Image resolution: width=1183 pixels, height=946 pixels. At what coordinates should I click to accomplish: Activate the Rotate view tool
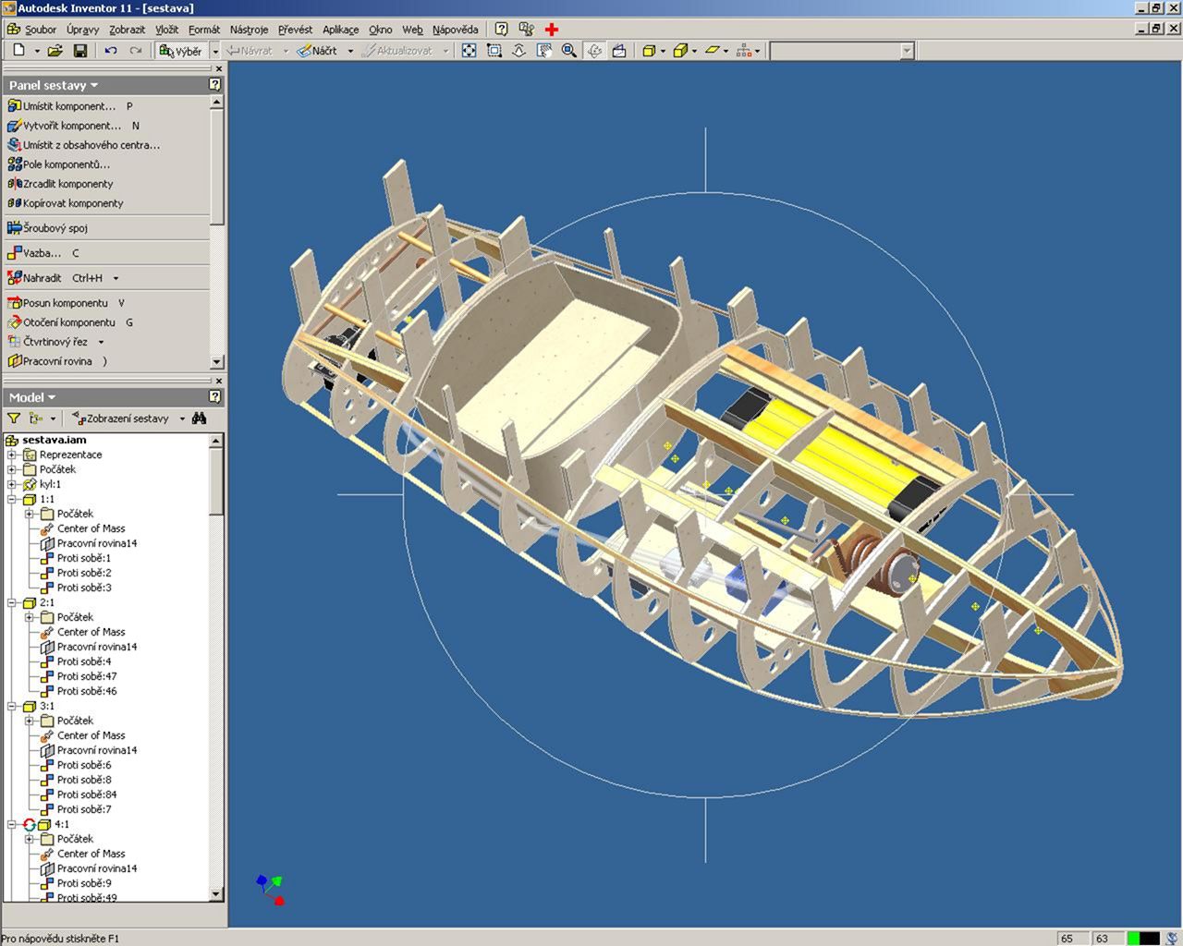click(x=594, y=51)
